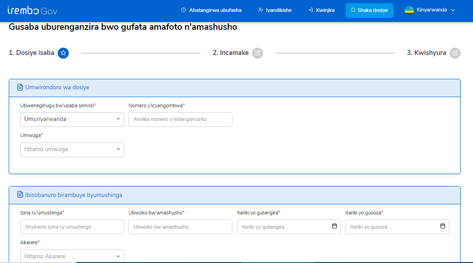Click the Izina ry'umushinga text field
473x263 pixels.
pos(72,227)
